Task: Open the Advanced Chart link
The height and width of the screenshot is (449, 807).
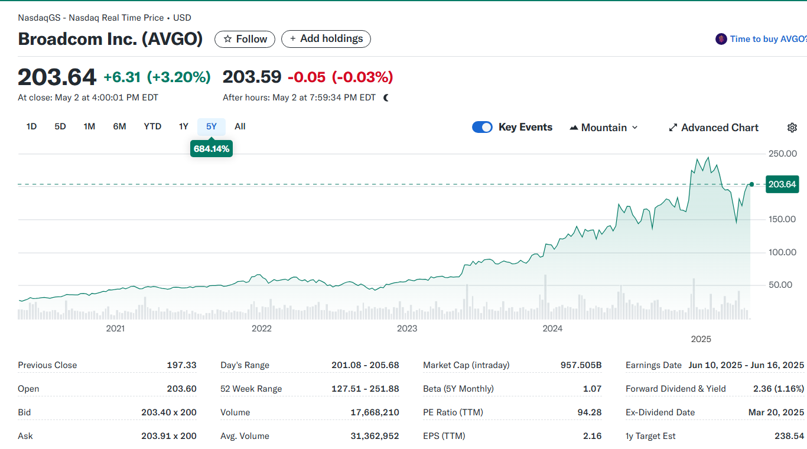Action: [714, 128]
